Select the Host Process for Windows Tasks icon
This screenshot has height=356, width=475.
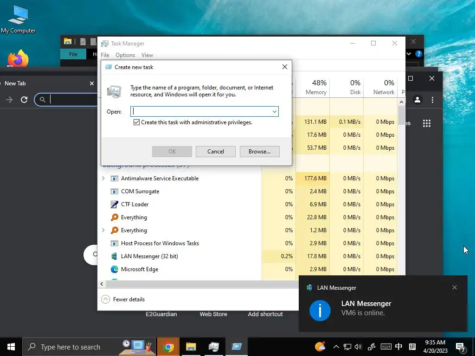[115, 243]
